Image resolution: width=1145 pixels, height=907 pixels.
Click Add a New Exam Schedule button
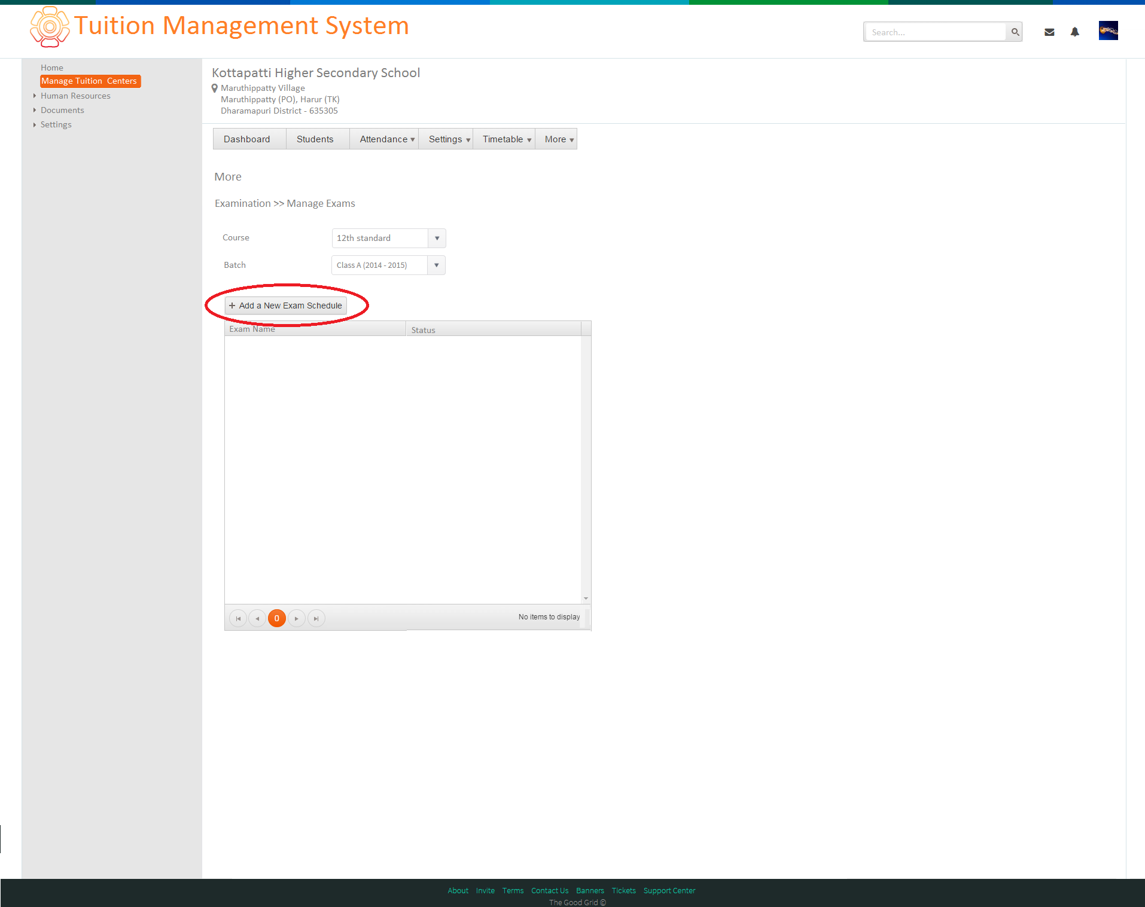[286, 306]
